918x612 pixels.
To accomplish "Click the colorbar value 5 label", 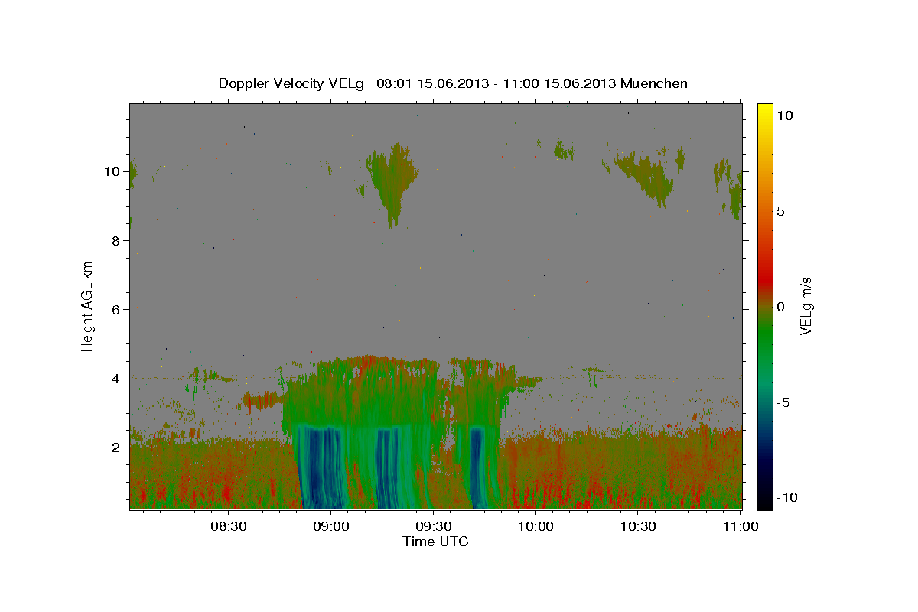I will click(x=781, y=211).
